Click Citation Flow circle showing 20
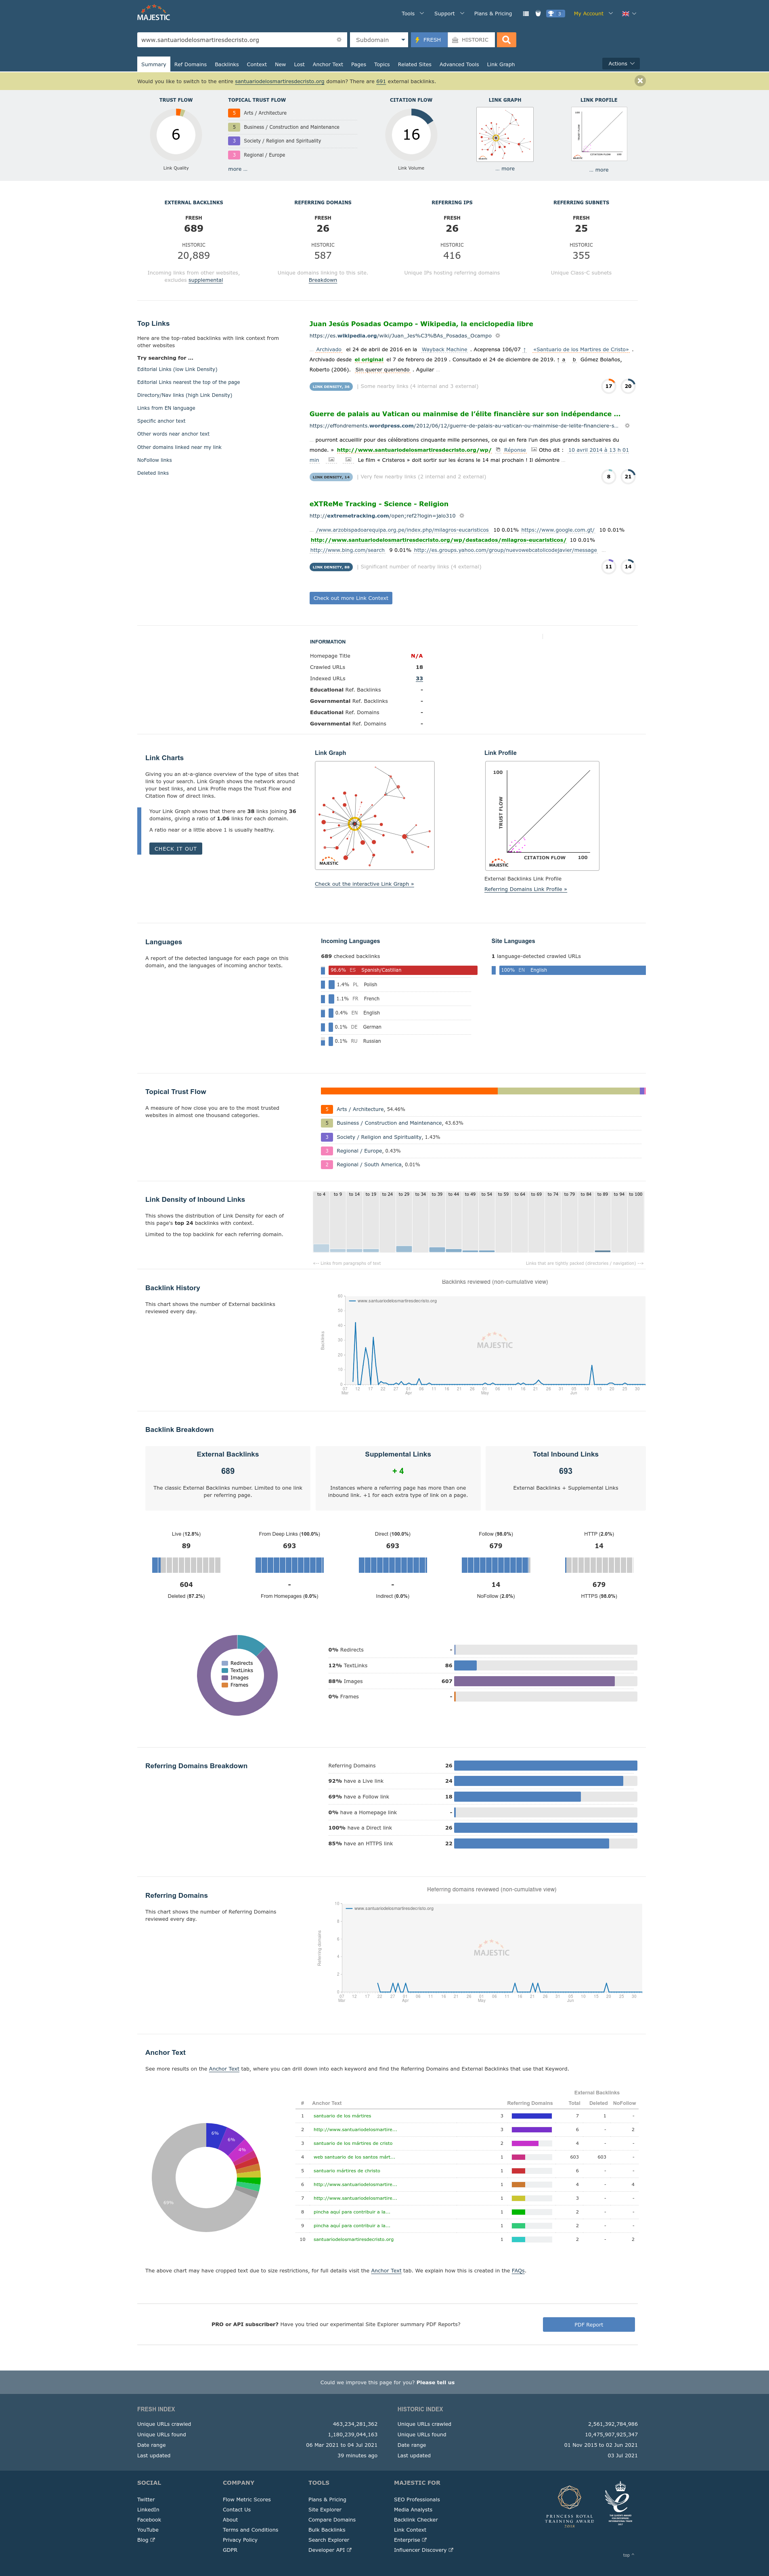The height and width of the screenshot is (2576, 769). [x=628, y=386]
